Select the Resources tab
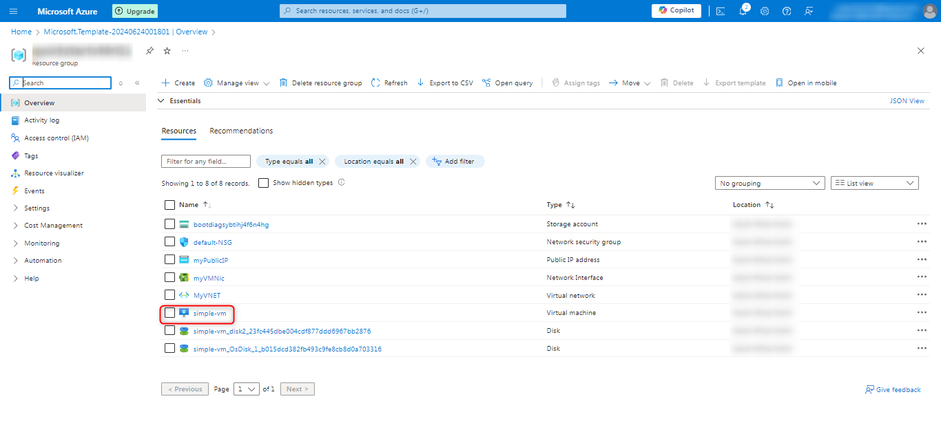 [x=179, y=131]
